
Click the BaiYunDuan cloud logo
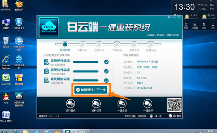[x=49, y=27]
